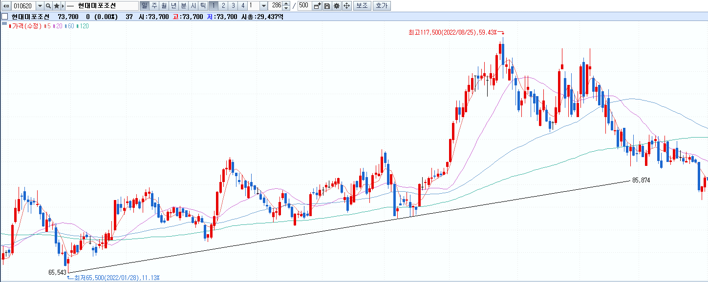Click the trendline start label 65,543

(x=58, y=272)
